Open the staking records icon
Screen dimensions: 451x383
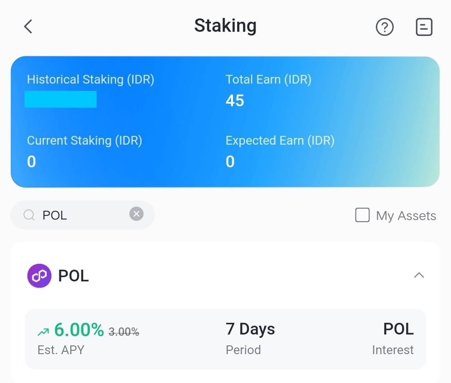(424, 28)
